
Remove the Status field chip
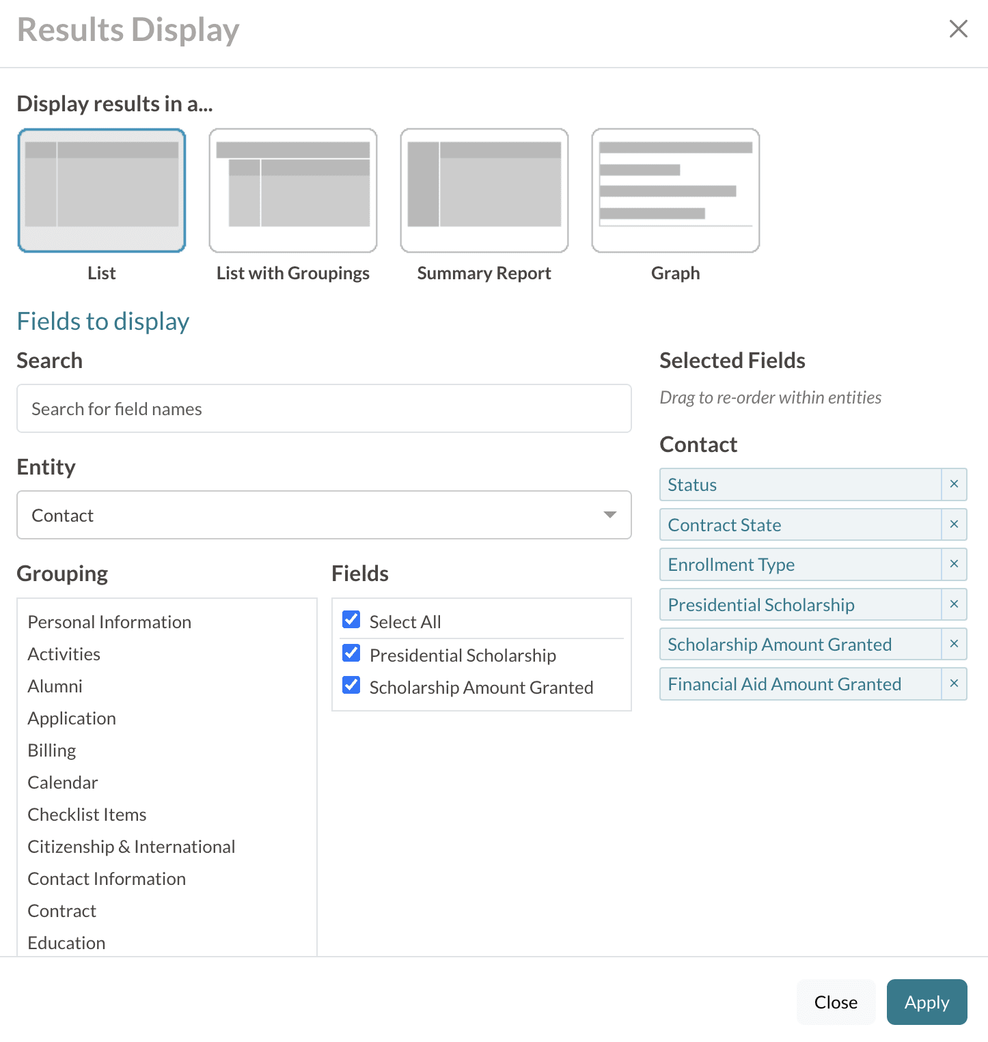tap(954, 484)
